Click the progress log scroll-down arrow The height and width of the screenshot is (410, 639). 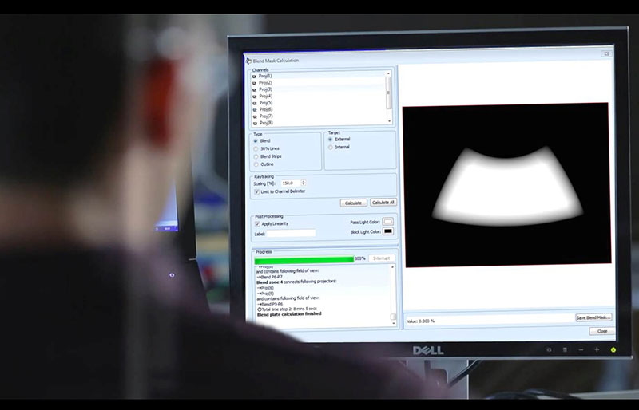pyautogui.click(x=394, y=323)
